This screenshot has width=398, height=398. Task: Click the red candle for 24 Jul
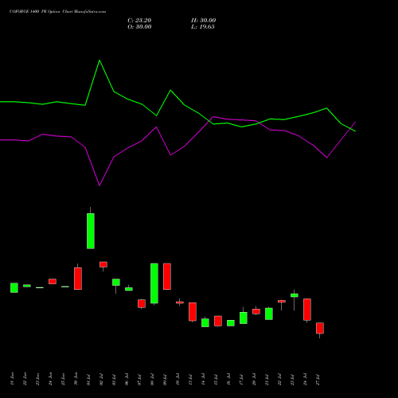click(307, 310)
